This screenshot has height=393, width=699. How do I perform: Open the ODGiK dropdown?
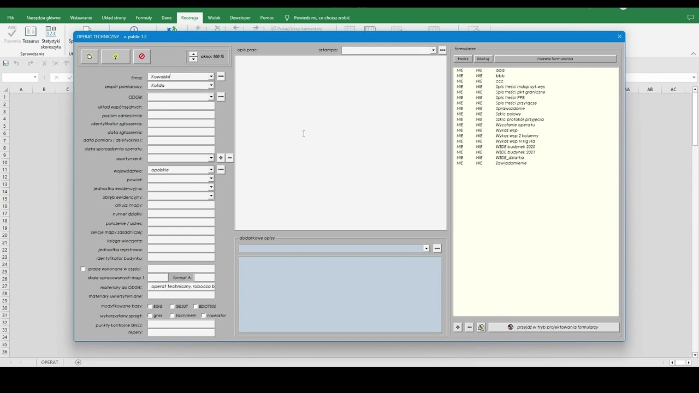(211, 97)
